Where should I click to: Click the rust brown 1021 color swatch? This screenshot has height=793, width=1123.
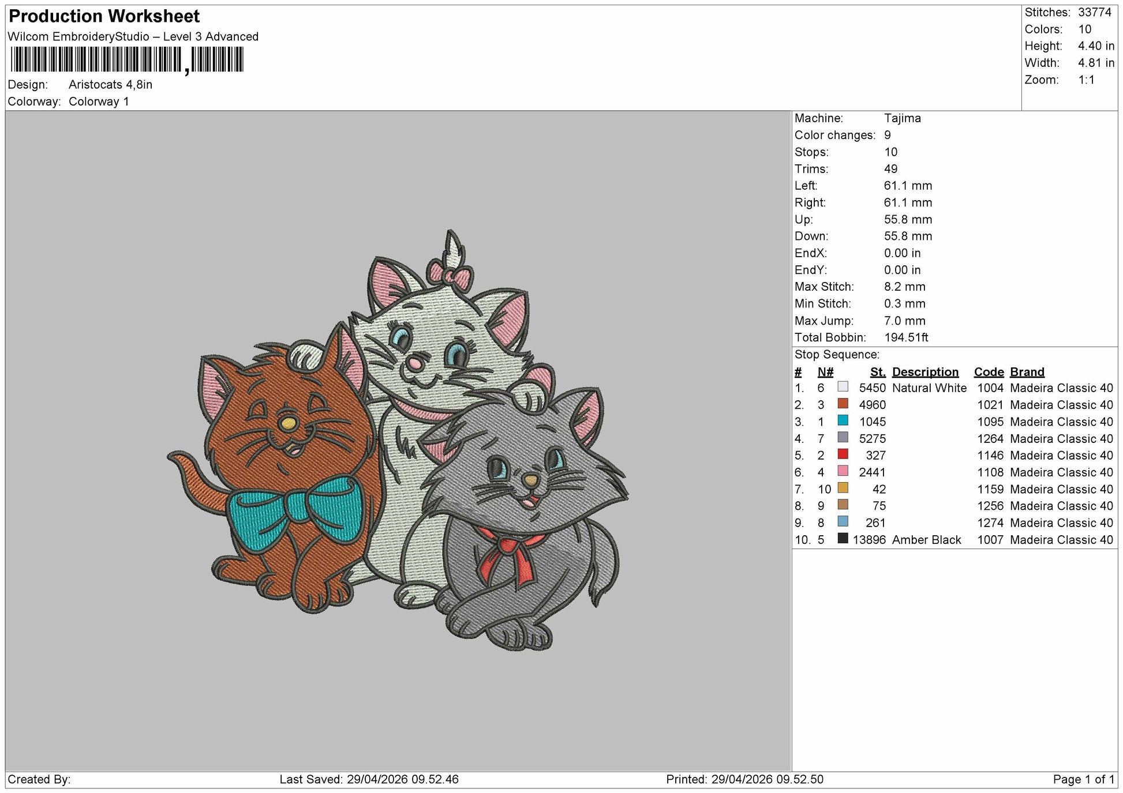[x=843, y=404]
